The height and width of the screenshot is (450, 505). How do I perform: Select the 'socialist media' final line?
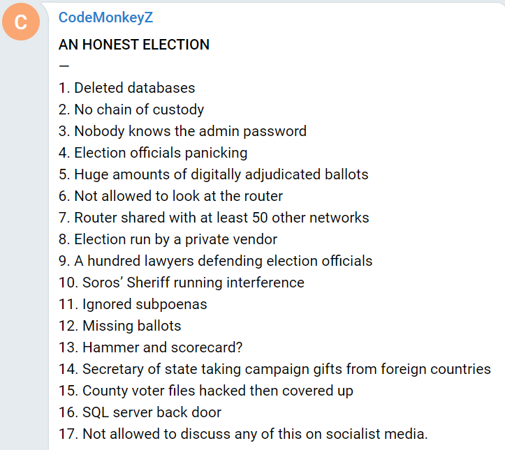pyautogui.click(x=244, y=434)
